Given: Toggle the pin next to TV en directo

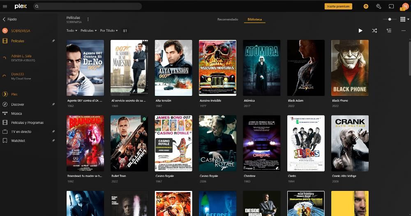Looking at the screenshot, I should click(53, 132).
